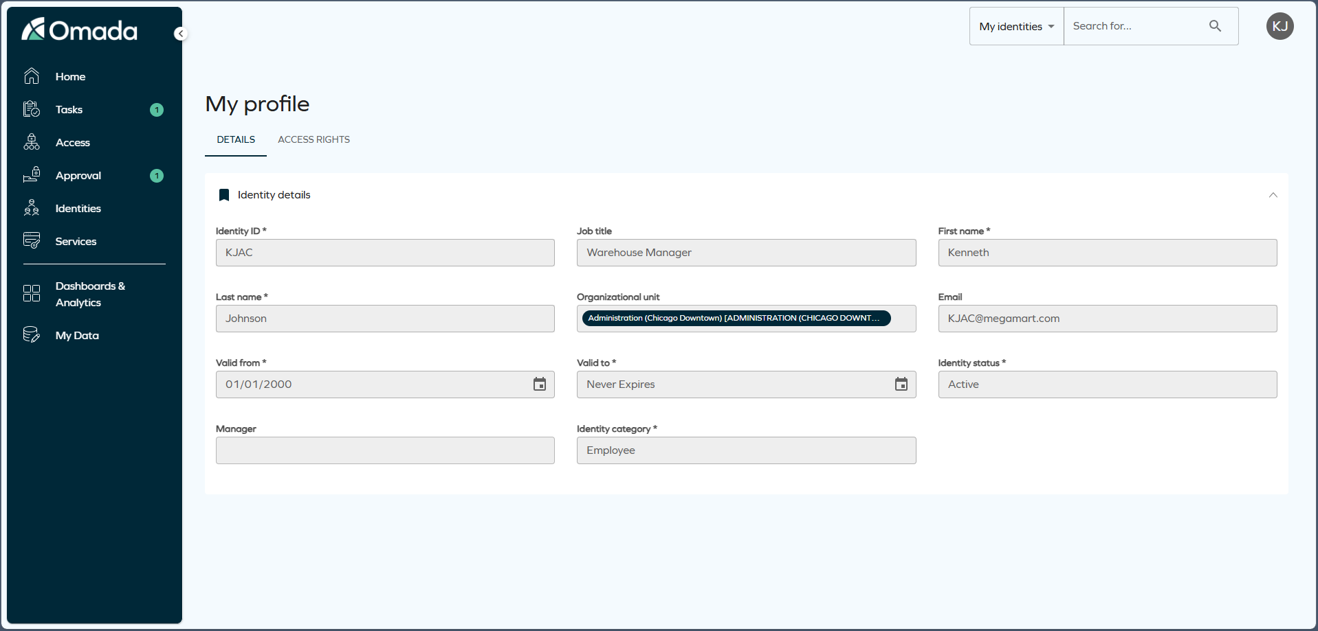Click the green badge next to Approval
1318x631 pixels.
tap(157, 176)
